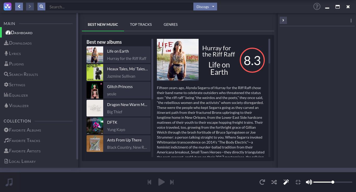
Task: Click the Lyrics microphone icon
Action: (x=6, y=53)
